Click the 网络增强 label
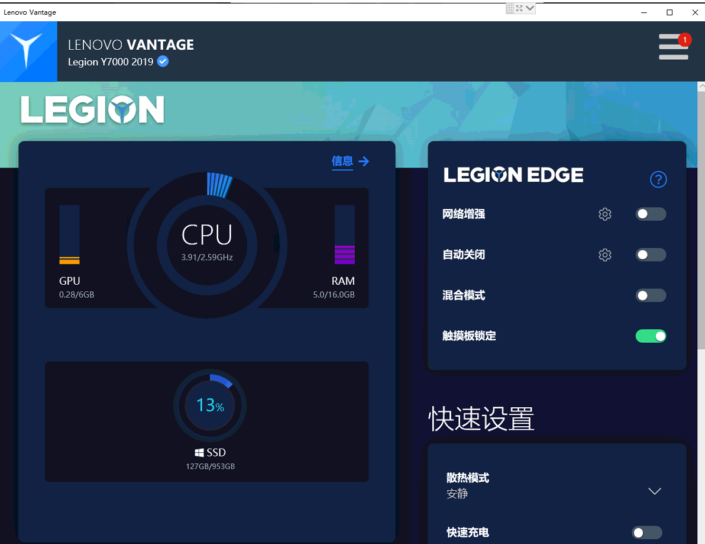The width and height of the screenshot is (705, 544). click(x=464, y=214)
